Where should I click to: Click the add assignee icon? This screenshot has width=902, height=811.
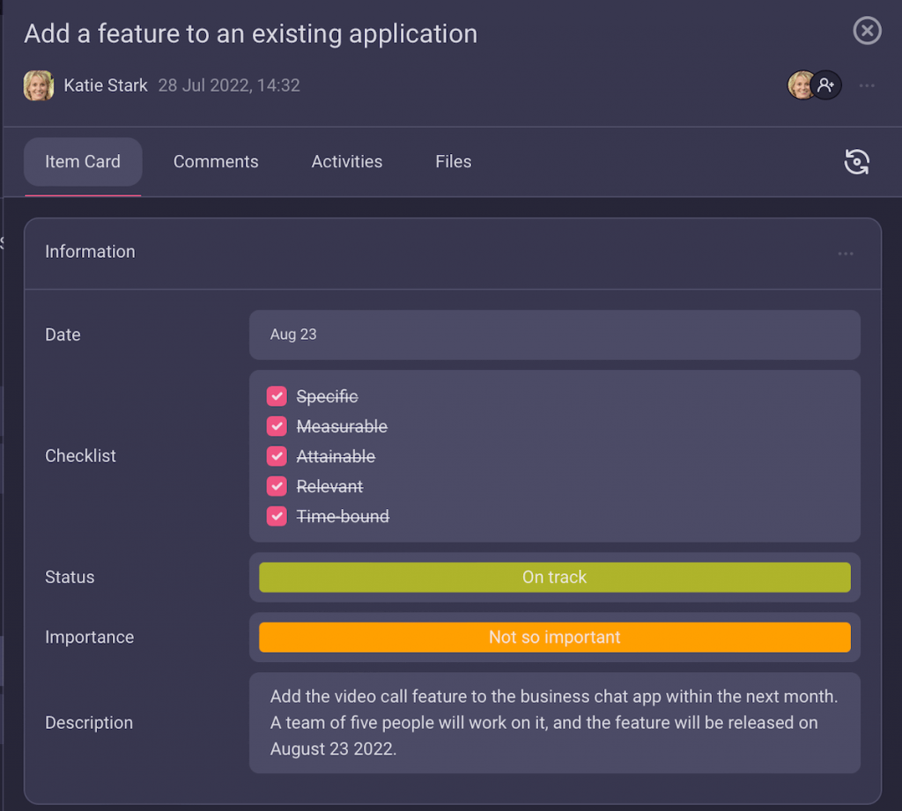(x=826, y=85)
